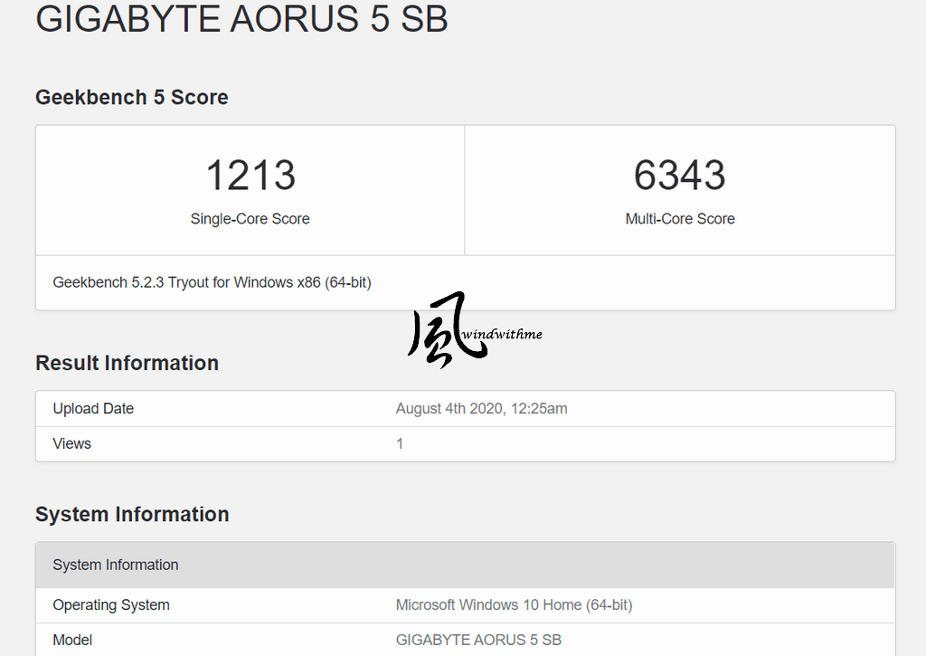Click the August 4th 2020, 12:25am value
The width and height of the screenshot is (926, 656).
click(481, 408)
